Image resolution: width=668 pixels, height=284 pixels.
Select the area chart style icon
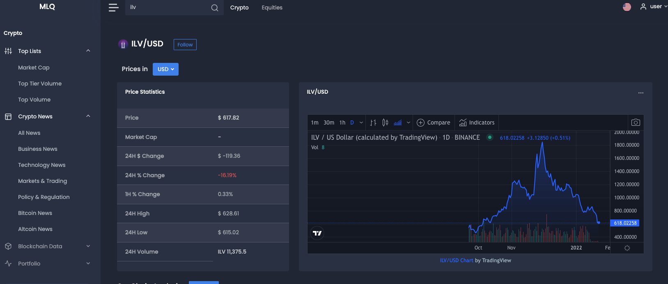(x=398, y=122)
